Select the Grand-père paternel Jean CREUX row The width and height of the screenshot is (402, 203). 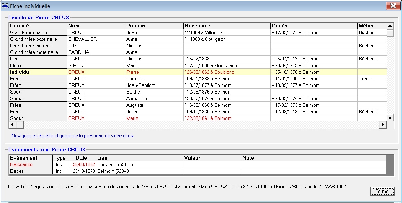coord(96,32)
